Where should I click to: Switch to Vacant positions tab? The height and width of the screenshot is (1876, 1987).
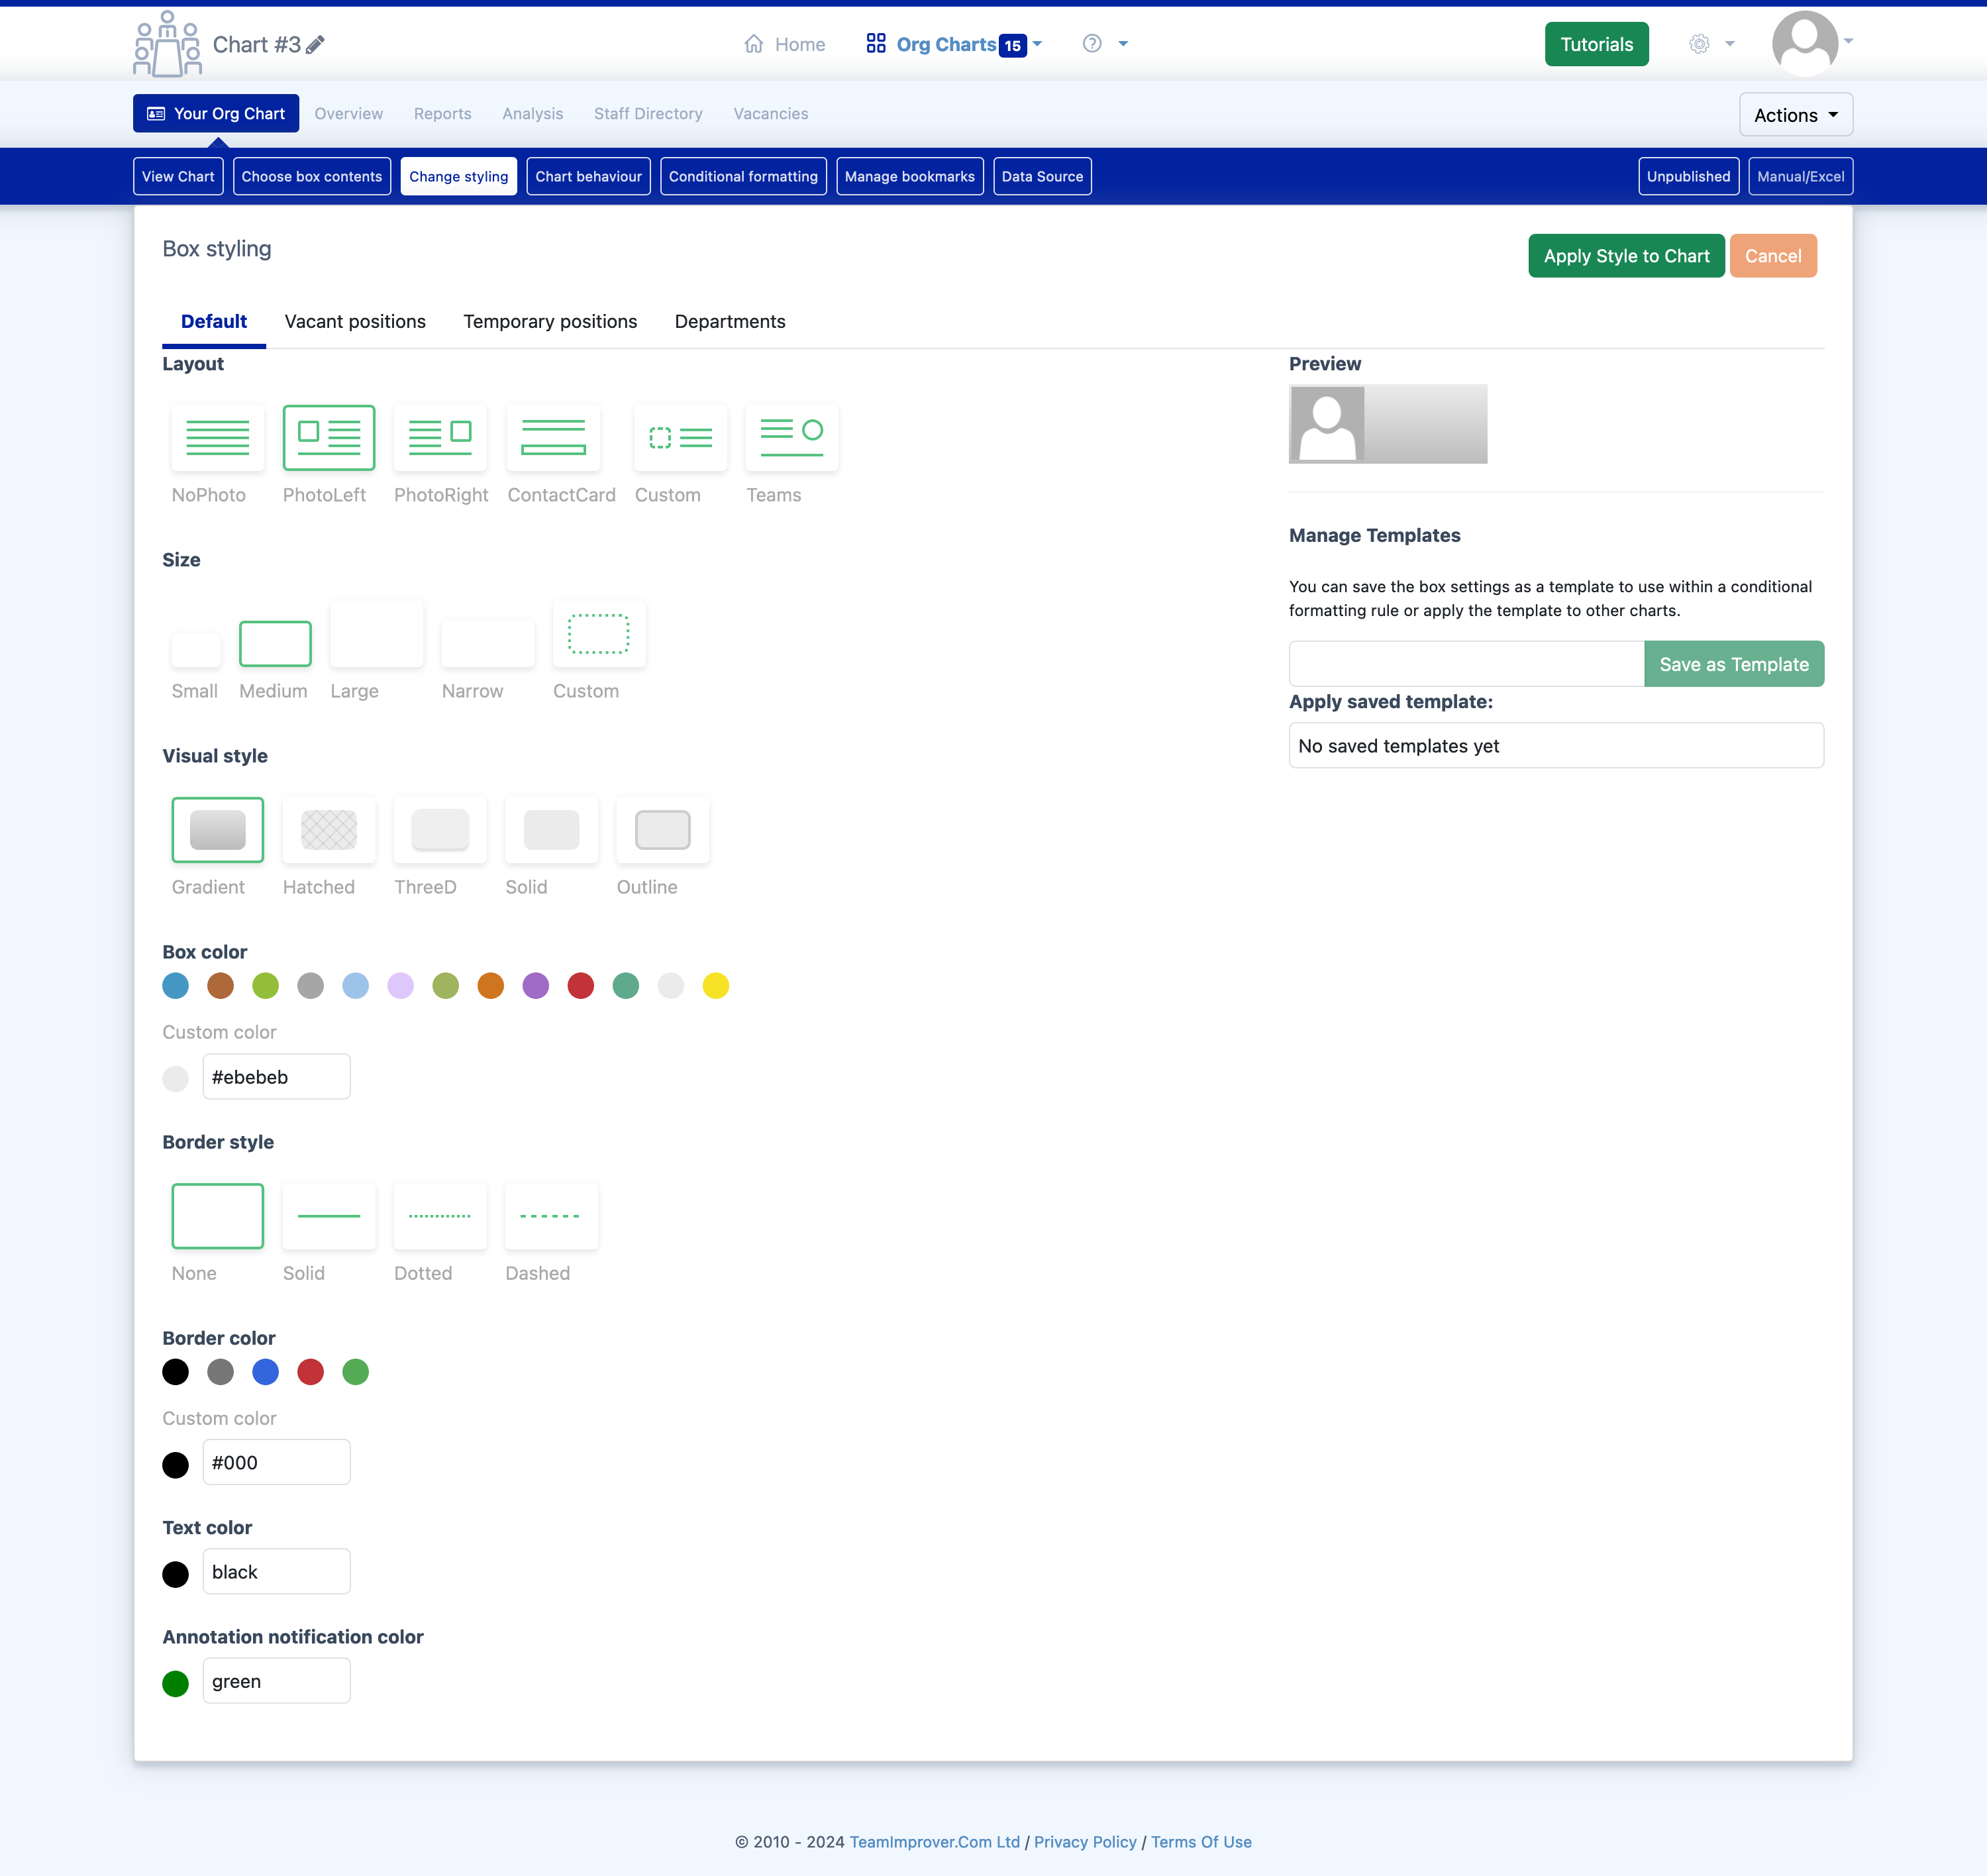click(354, 321)
